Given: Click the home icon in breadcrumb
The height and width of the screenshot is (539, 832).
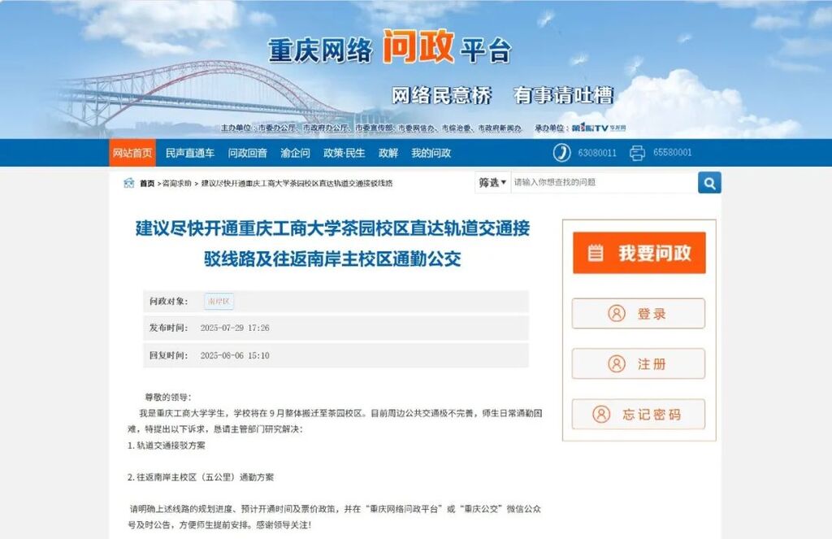Looking at the screenshot, I should 129,183.
